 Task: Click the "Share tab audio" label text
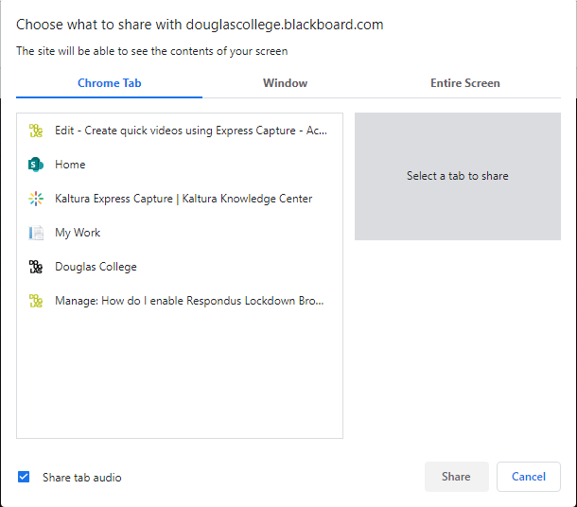click(x=81, y=478)
